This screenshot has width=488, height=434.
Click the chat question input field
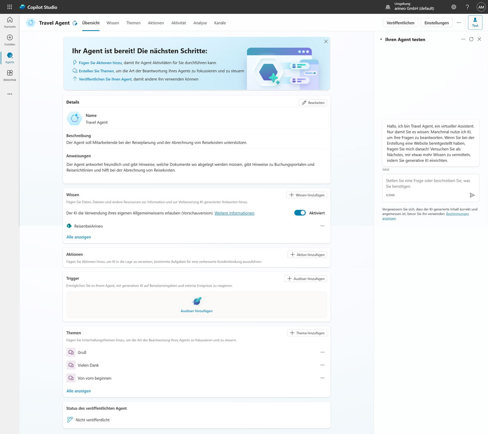427,183
